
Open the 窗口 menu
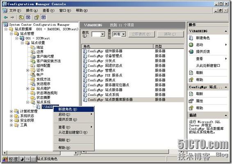click(65, 11)
